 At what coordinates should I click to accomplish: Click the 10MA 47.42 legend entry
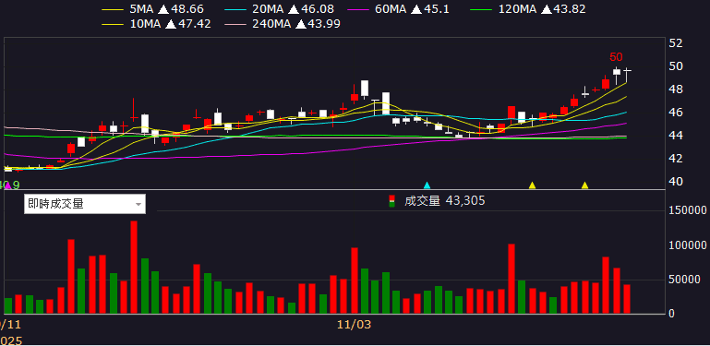pyautogui.click(x=157, y=24)
